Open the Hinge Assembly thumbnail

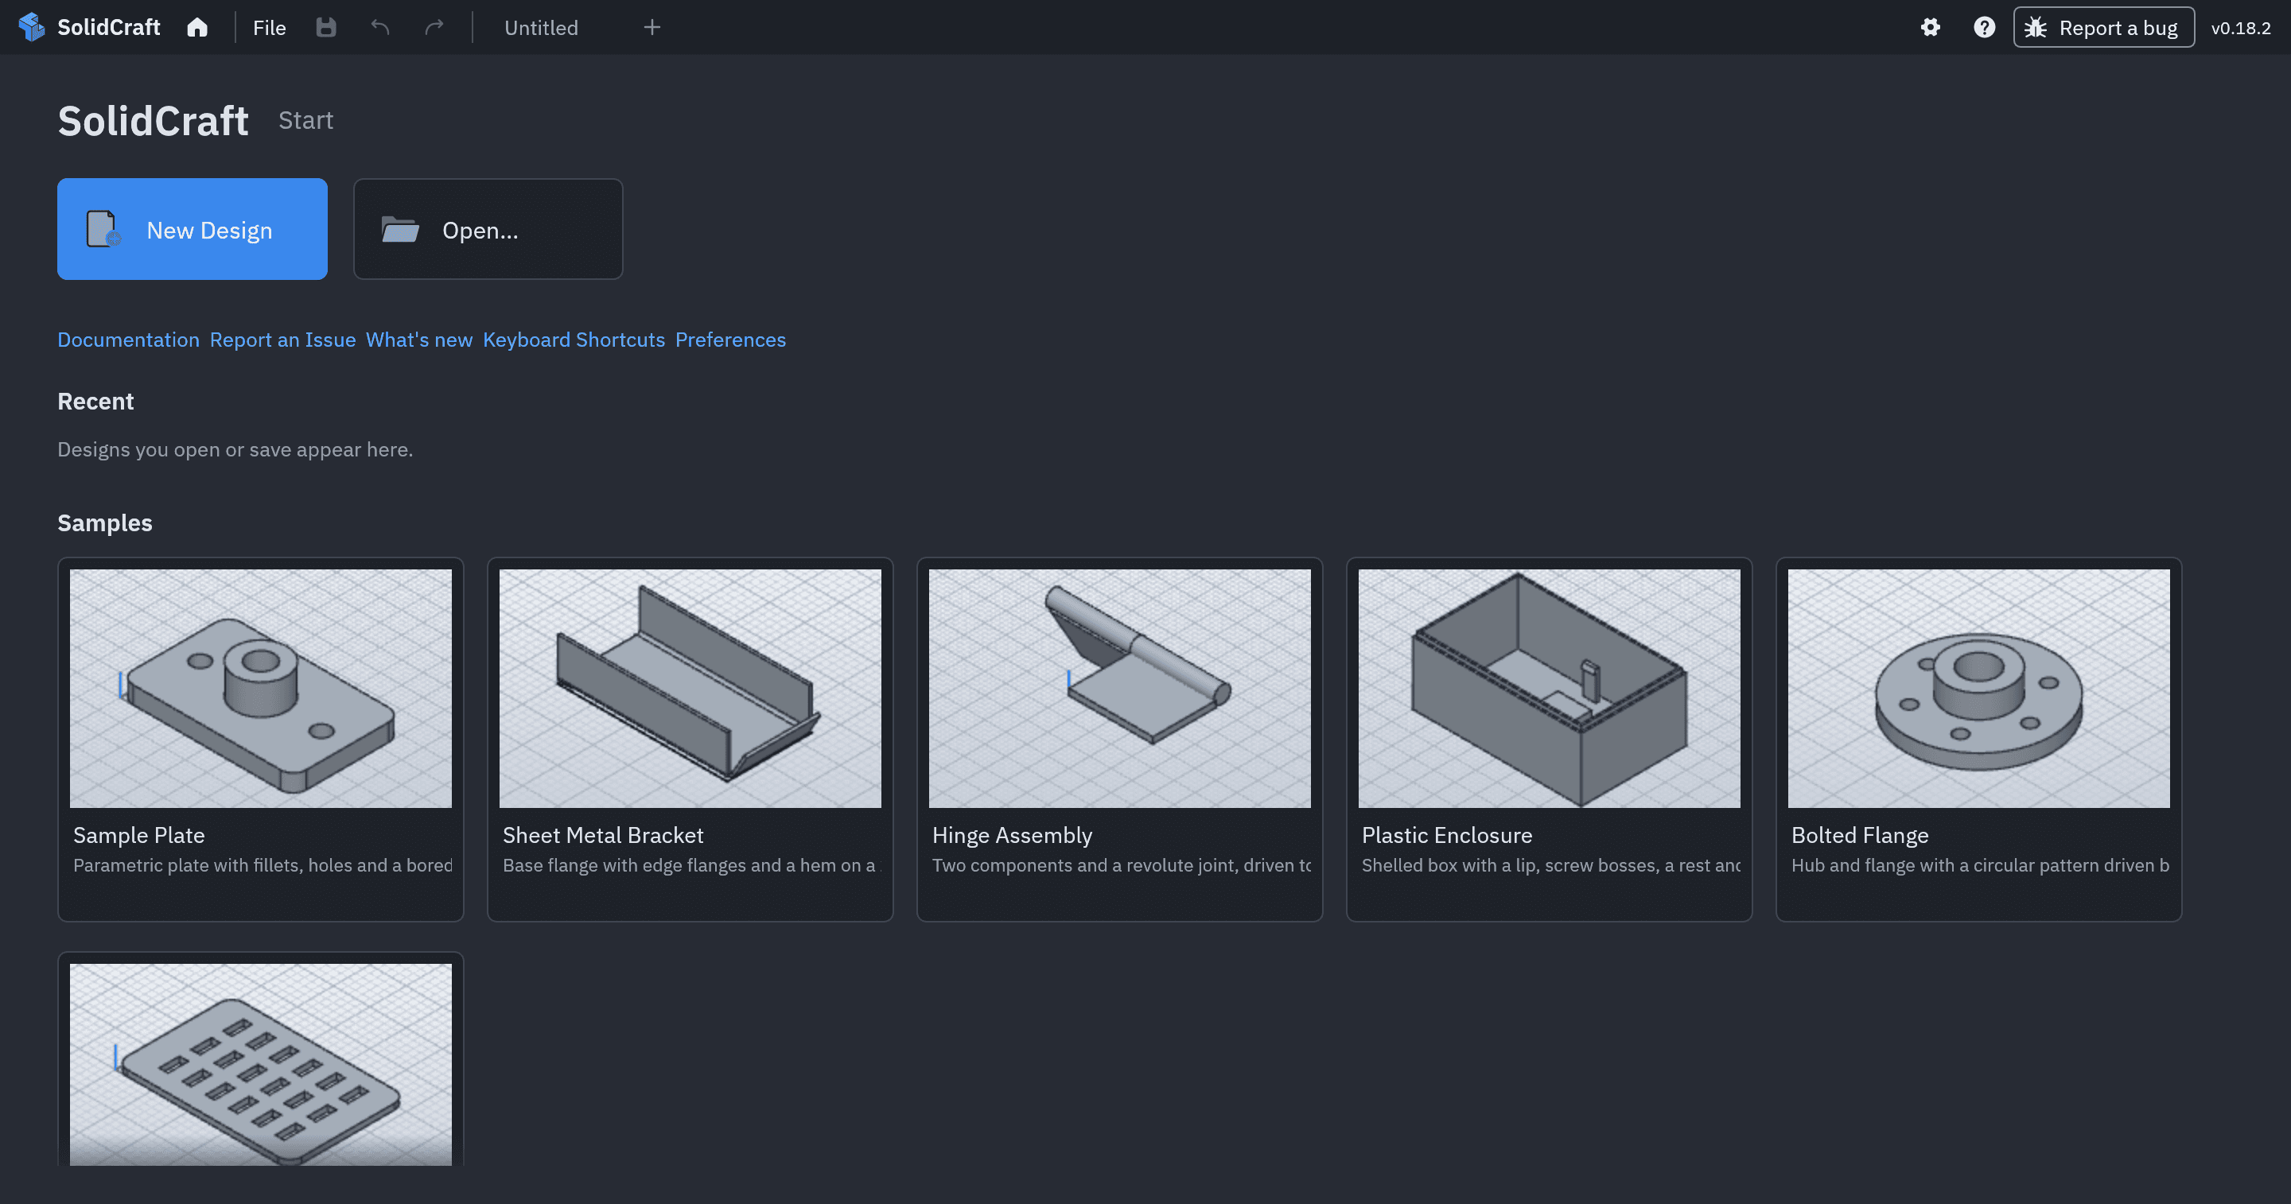pos(1120,689)
